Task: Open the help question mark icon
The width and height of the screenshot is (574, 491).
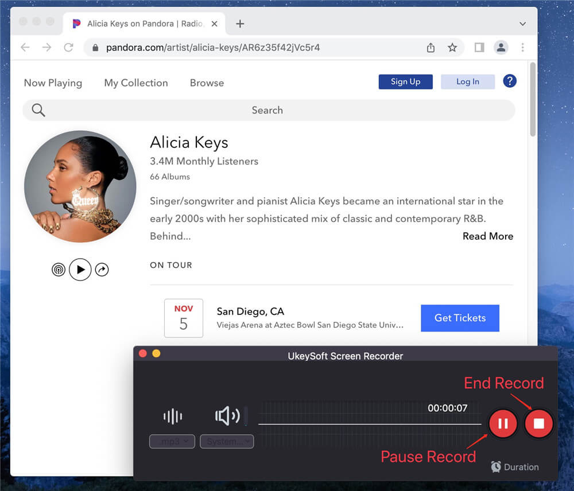Action: pos(510,81)
